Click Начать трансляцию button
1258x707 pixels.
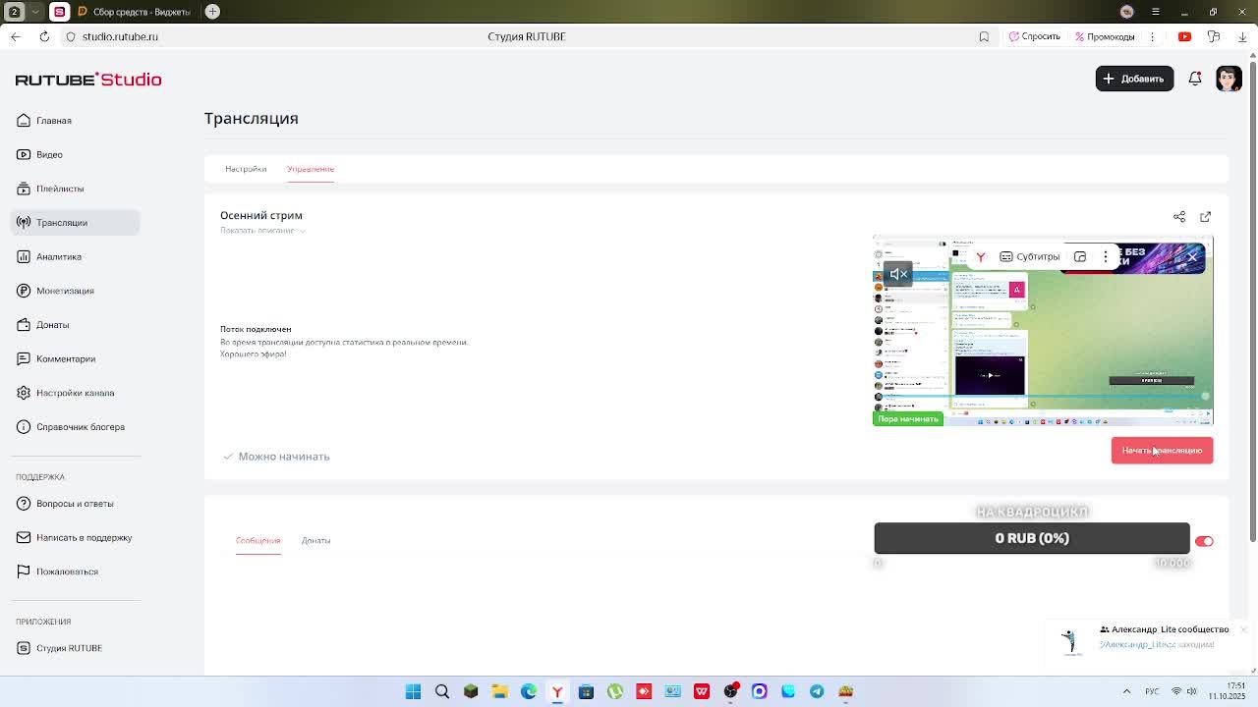pos(1162,451)
